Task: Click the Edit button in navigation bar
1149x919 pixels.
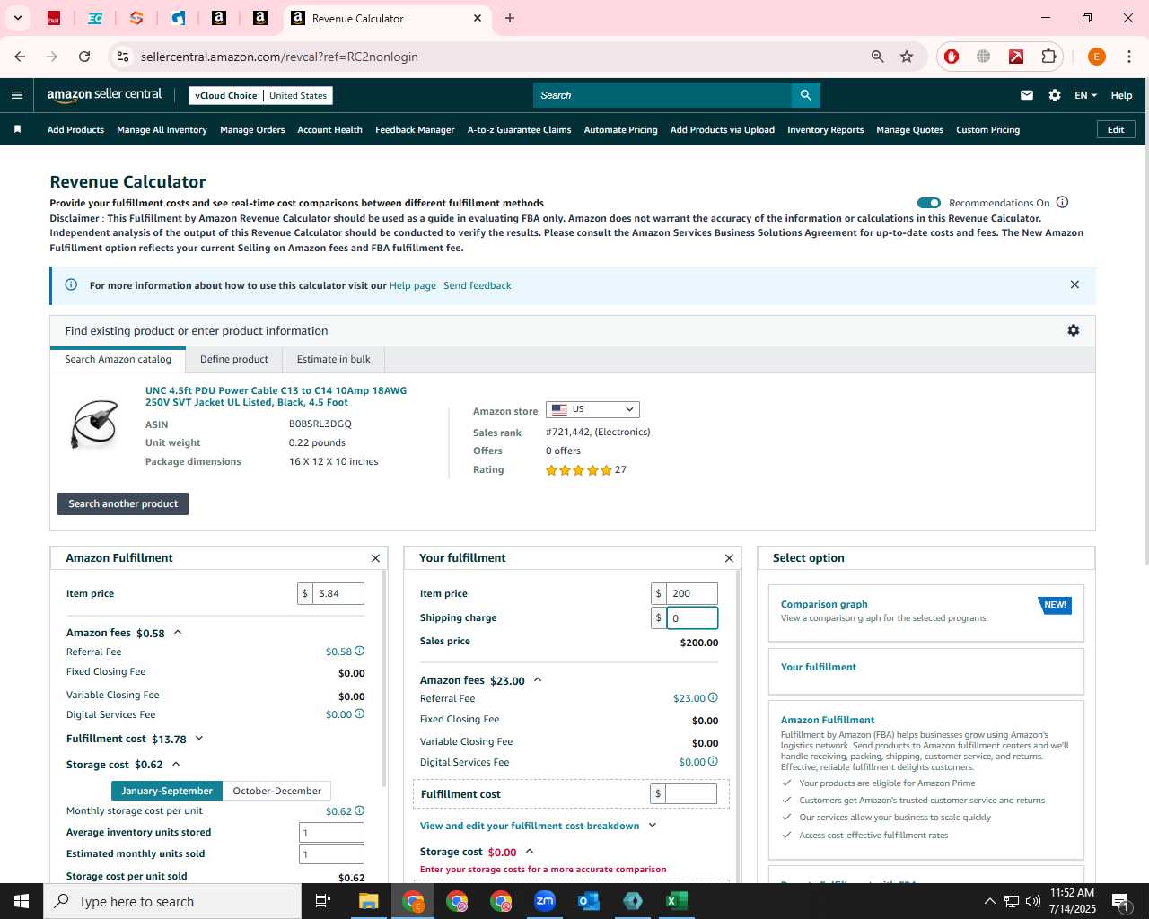Action: click(1116, 129)
